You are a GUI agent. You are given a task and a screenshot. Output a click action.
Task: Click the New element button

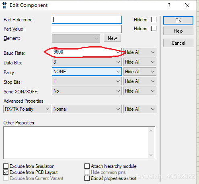pyautogui.click(x=112, y=38)
